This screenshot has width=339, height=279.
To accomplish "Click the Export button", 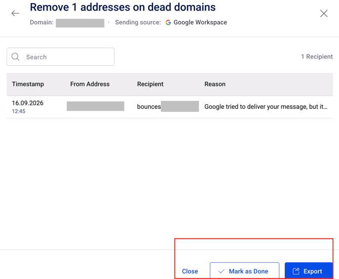I will click(309, 271).
